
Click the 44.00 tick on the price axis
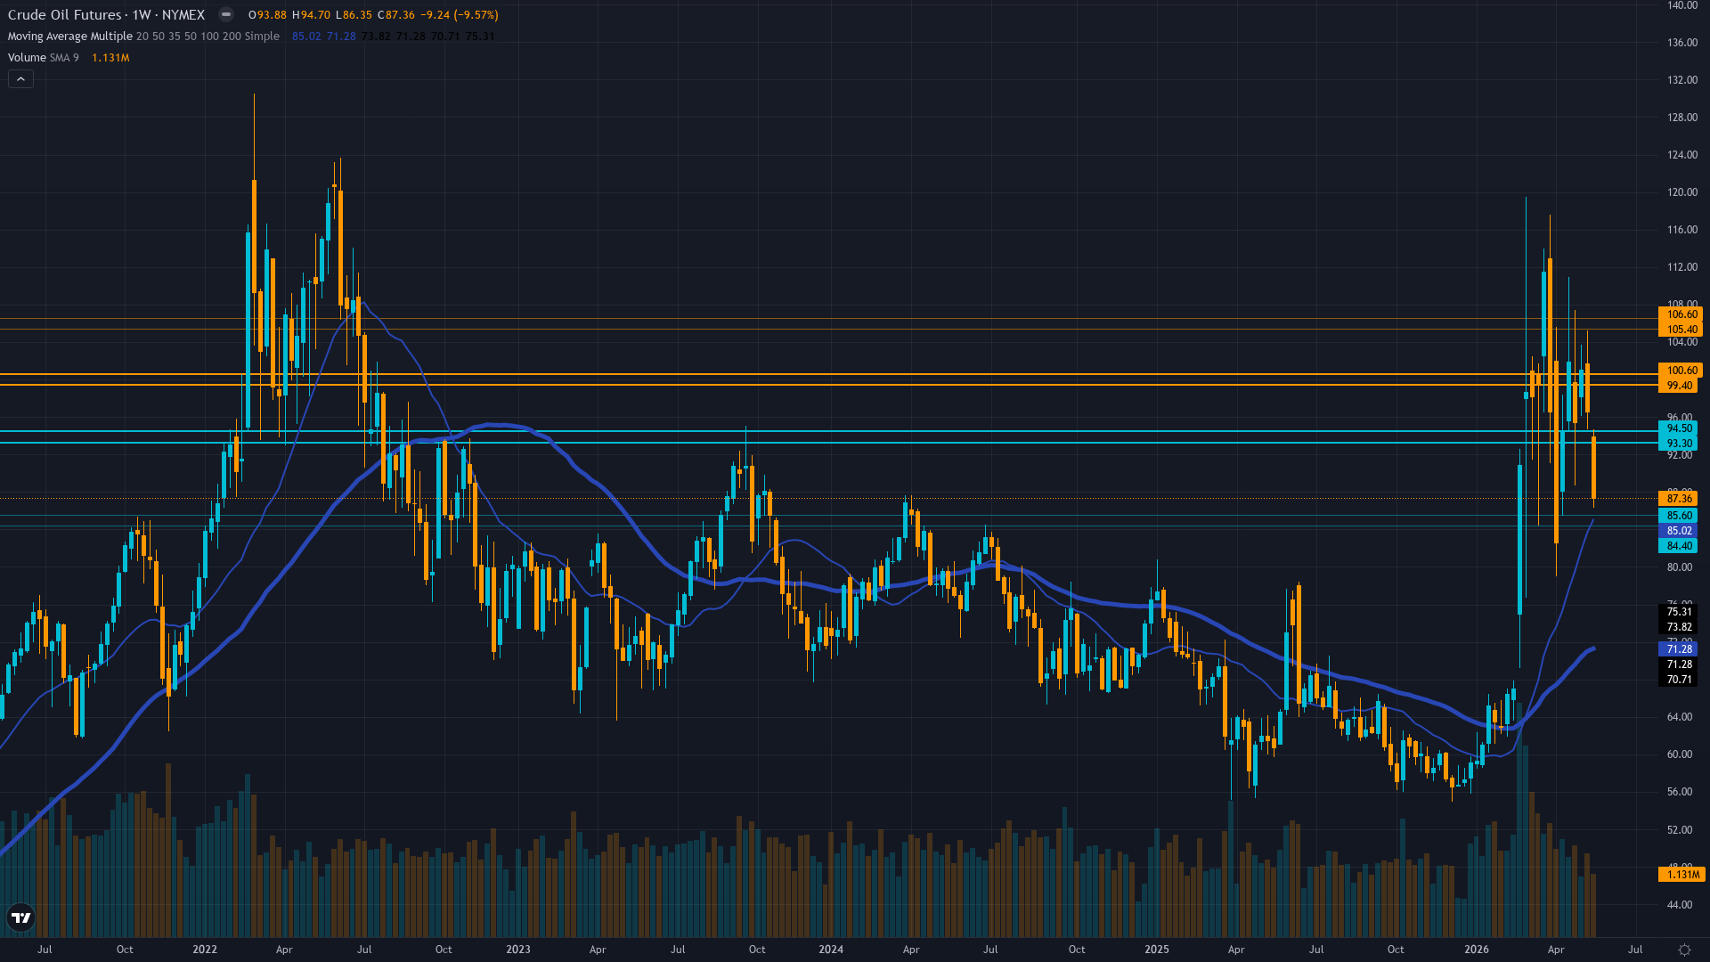[x=1679, y=905]
